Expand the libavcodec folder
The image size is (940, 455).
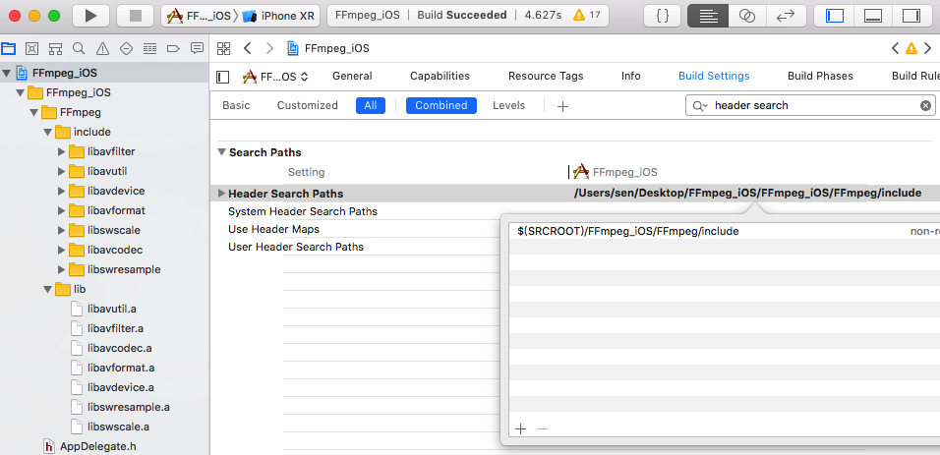coord(61,250)
